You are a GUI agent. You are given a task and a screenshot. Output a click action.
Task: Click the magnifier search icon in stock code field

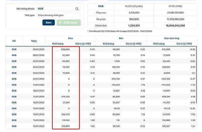pos(77,9)
